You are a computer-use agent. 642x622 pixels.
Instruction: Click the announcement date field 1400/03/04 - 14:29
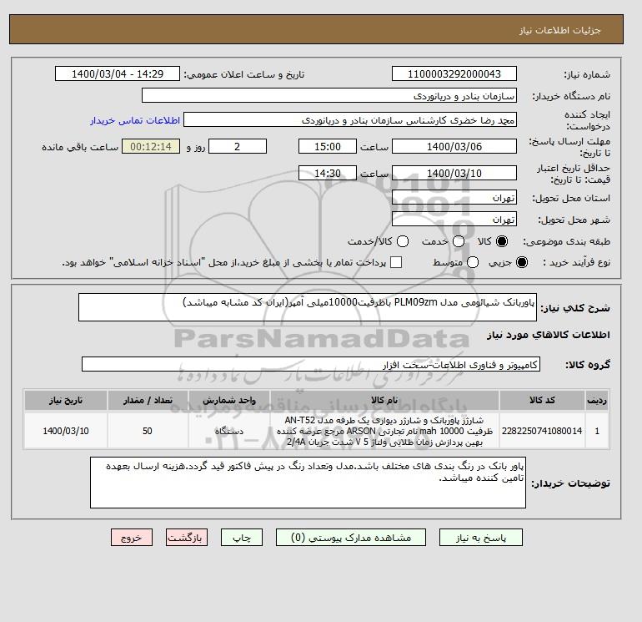(118, 73)
